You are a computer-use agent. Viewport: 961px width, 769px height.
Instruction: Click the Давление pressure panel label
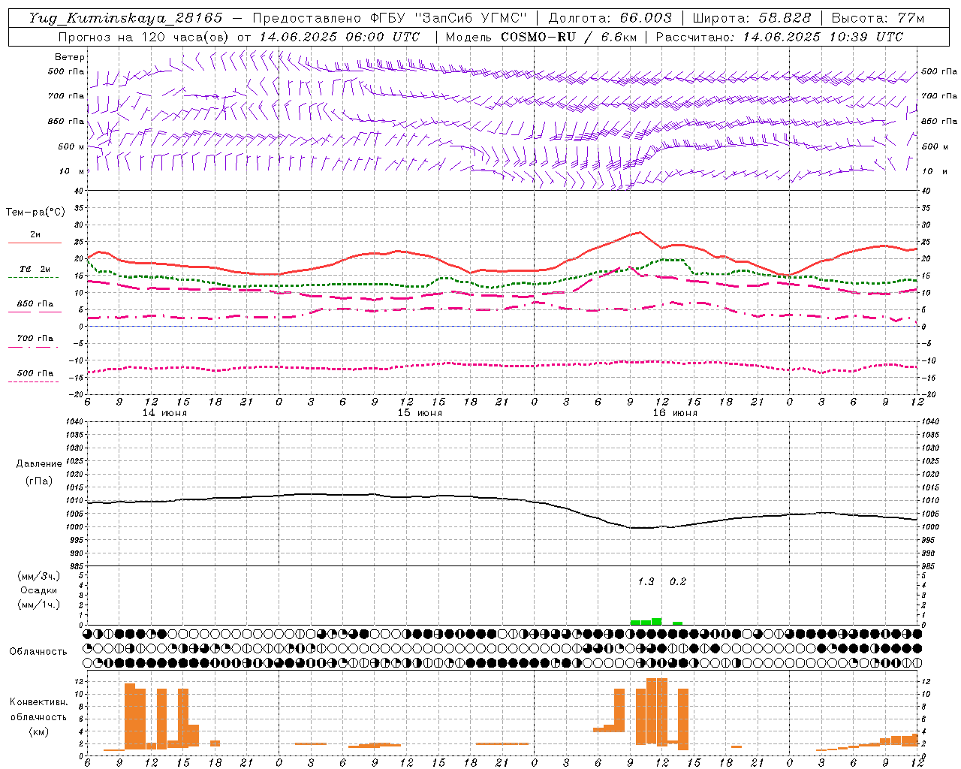coord(39,464)
